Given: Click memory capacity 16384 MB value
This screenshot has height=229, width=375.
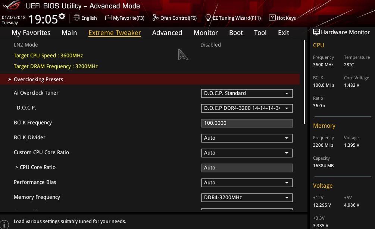Looking at the screenshot, I should pyautogui.click(x=324, y=166).
